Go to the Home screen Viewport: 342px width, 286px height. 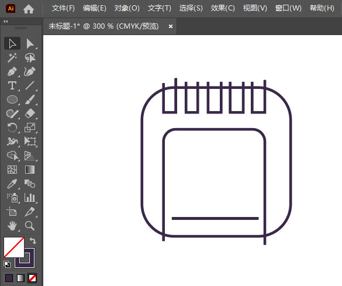click(x=29, y=9)
